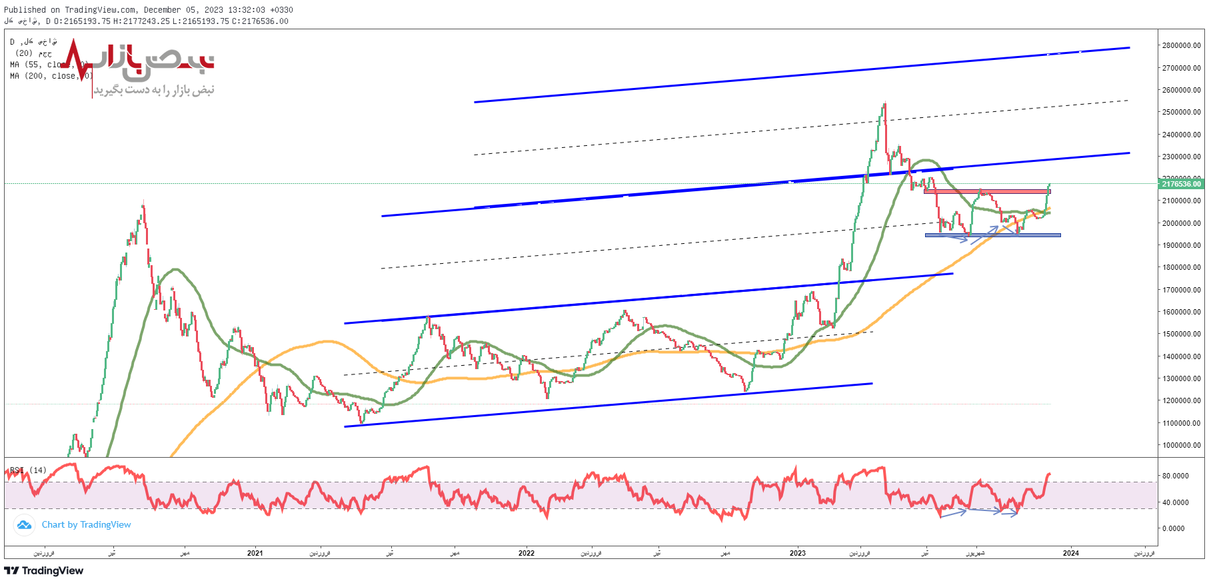Select the RSI (14) indicator label
Viewport: 1209px width, 583px height.
coord(28,470)
